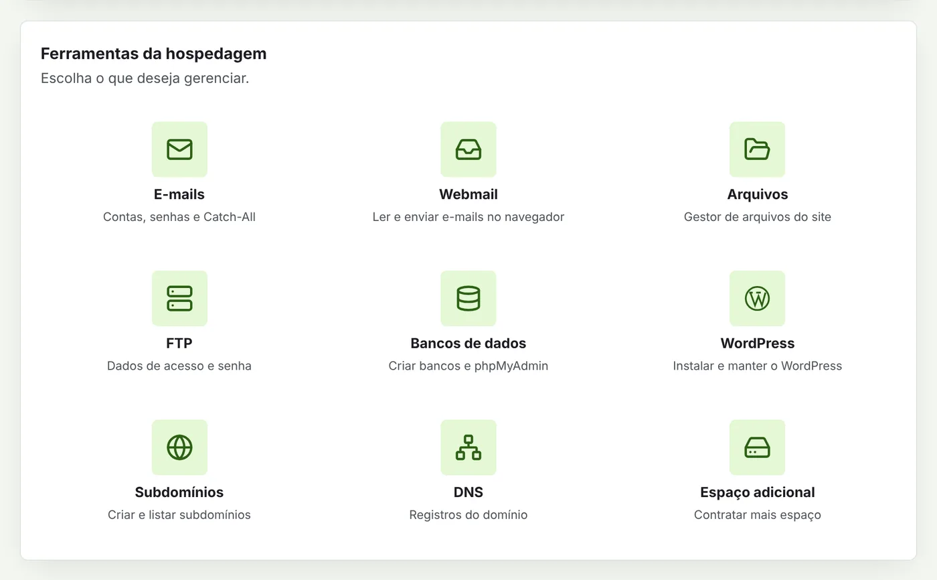Select 'Gestor de arquivos do site' text

coord(758,217)
